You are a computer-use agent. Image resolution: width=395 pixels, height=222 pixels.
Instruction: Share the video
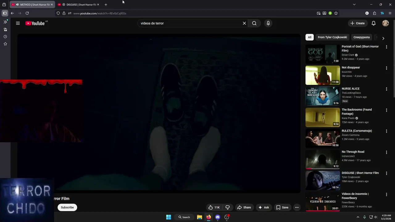[244, 208]
